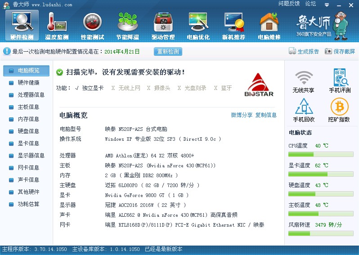Open the 节能降温 energy saving tool
The height and width of the screenshot is (255, 359).
coord(127,25)
